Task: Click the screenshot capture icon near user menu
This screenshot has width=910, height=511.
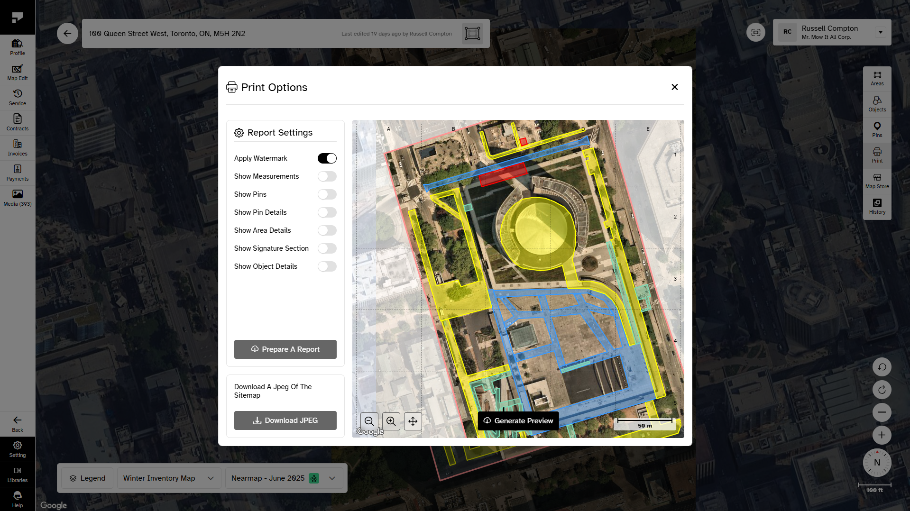Action: 756,33
